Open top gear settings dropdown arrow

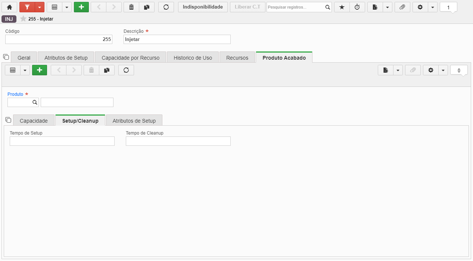pyautogui.click(x=433, y=7)
